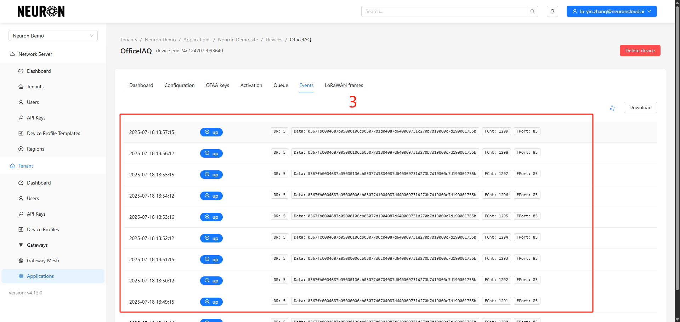Expand the up event at 13:52:12

coord(211,238)
